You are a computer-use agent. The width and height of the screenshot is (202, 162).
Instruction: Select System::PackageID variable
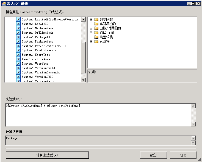36,37
